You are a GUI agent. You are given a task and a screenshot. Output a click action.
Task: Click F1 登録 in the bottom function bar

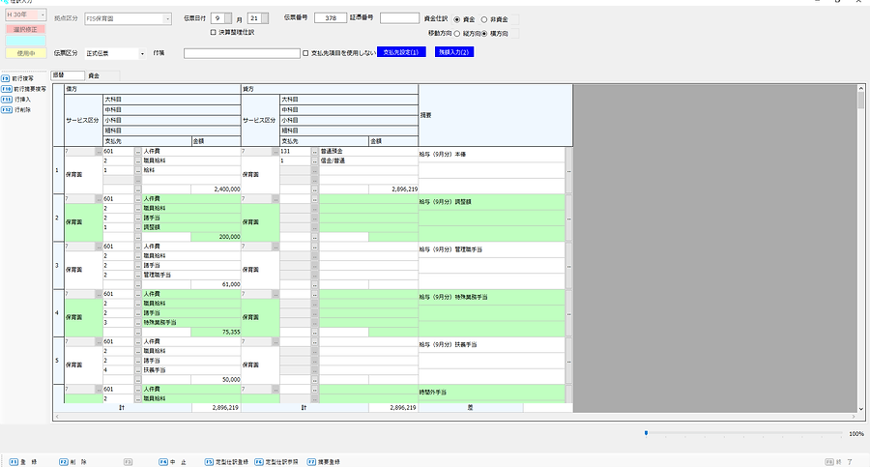pos(23,462)
